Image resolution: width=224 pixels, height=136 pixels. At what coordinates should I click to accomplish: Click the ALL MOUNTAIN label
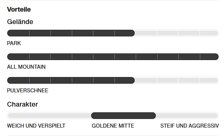click(26, 67)
